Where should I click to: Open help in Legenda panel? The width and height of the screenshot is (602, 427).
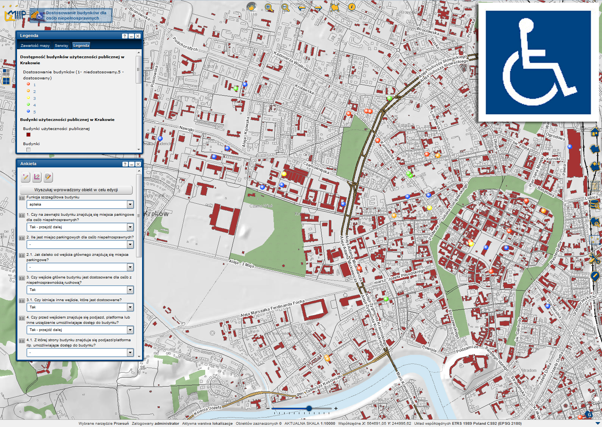(125, 36)
